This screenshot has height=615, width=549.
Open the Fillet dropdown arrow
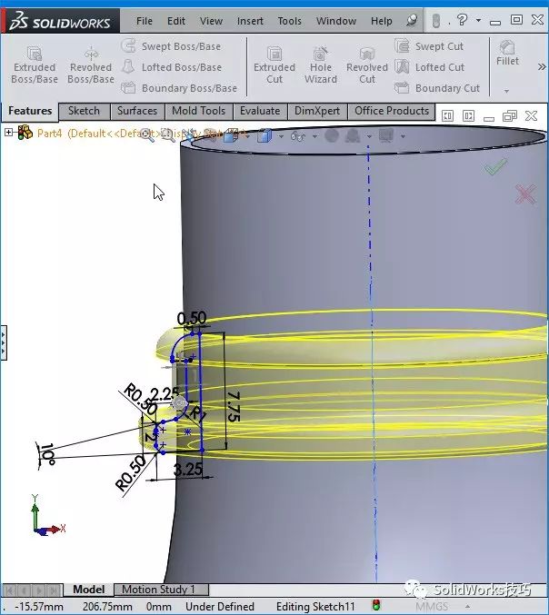click(506, 91)
